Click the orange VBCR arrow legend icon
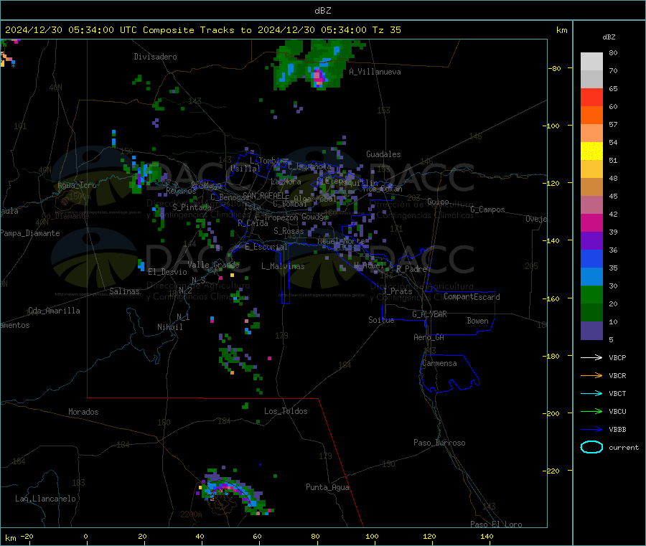The height and width of the screenshot is (546, 646). [x=591, y=375]
